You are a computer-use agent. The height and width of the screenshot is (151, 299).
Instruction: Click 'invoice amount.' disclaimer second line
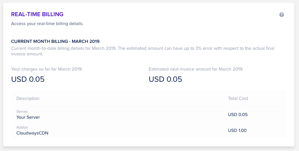coord(27,54)
